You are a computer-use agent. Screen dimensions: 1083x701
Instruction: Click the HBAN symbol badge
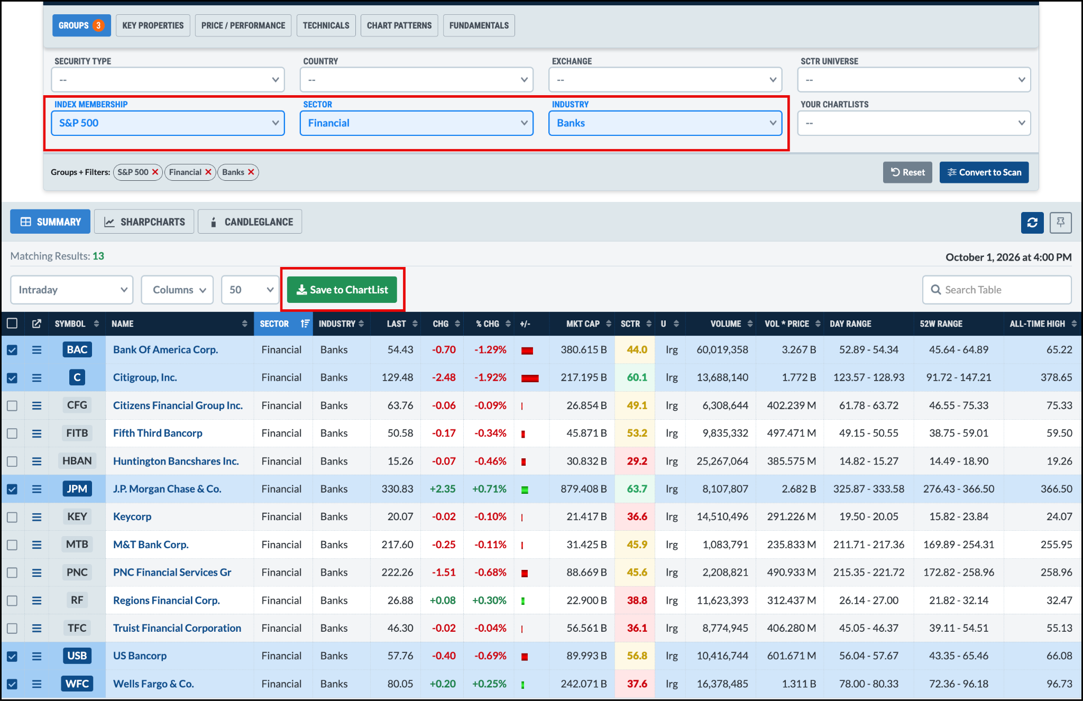pyautogui.click(x=77, y=461)
